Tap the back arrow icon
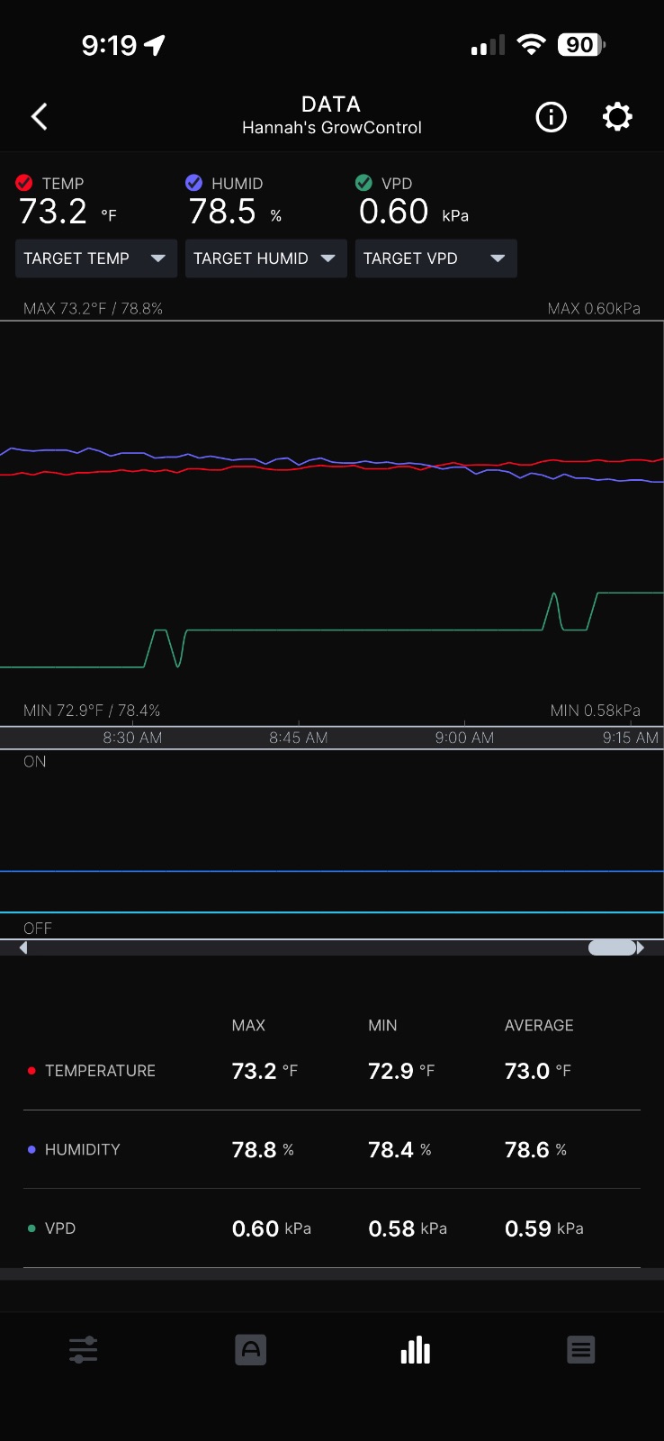 pos(39,116)
